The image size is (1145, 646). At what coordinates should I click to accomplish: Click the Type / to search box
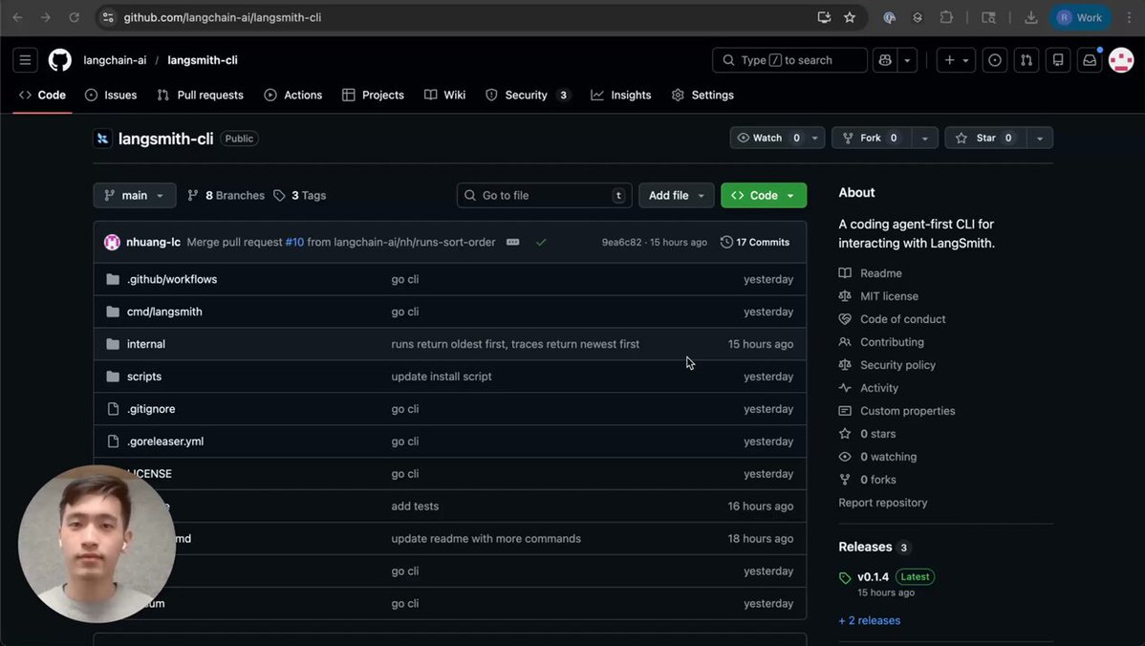(789, 60)
